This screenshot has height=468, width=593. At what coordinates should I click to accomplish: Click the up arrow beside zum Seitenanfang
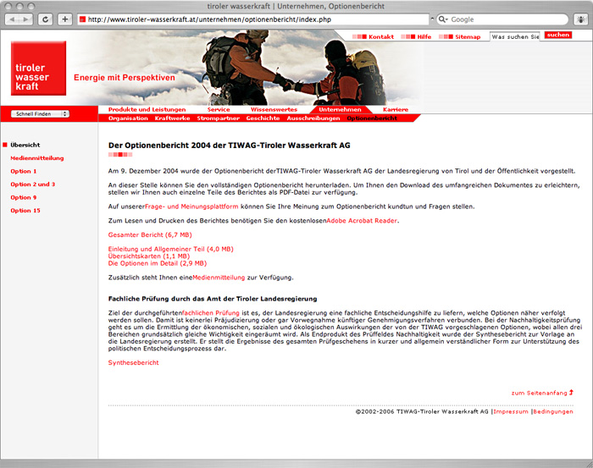571,393
